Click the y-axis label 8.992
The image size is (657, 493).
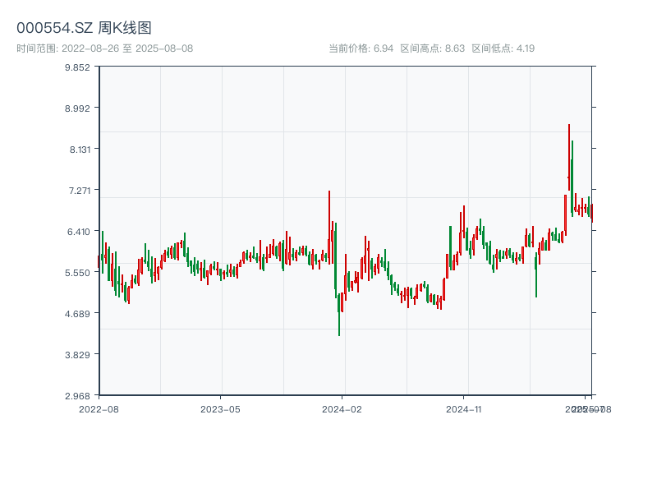77,108
